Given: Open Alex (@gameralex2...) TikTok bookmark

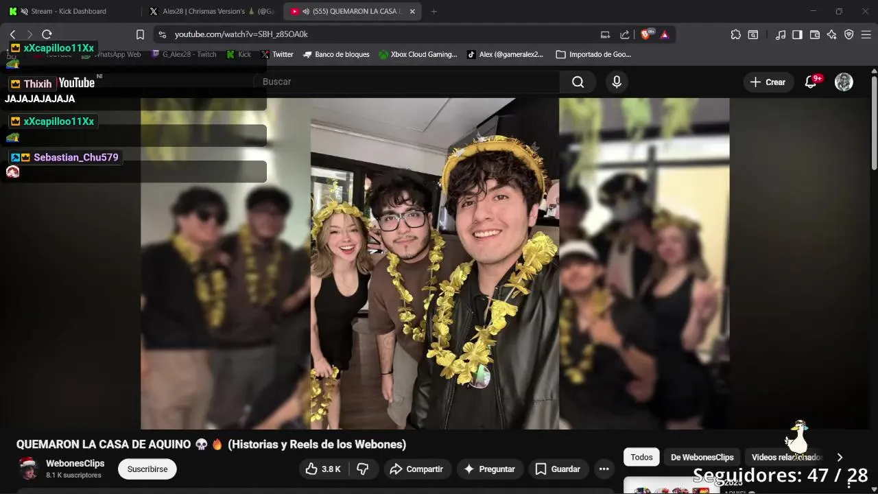Looking at the screenshot, I should pyautogui.click(x=505, y=54).
